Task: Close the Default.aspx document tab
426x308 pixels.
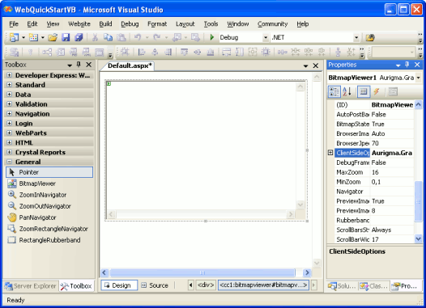Action: click(315, 65)
